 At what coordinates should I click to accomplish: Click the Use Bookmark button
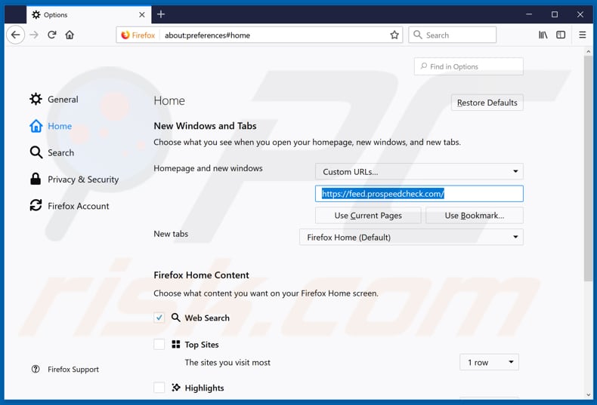[475, 216]
